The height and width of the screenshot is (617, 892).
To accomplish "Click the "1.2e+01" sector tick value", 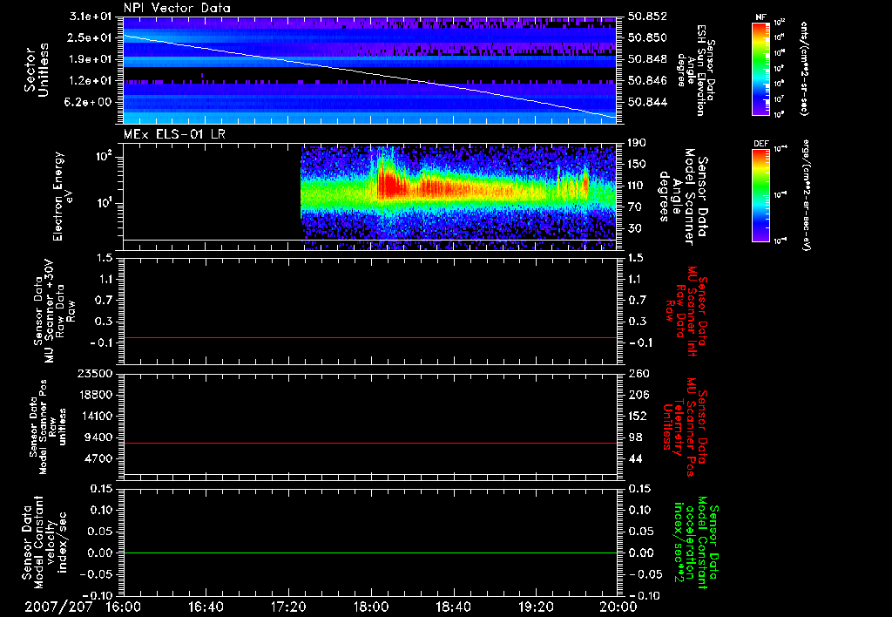I will tap(91, 81).
